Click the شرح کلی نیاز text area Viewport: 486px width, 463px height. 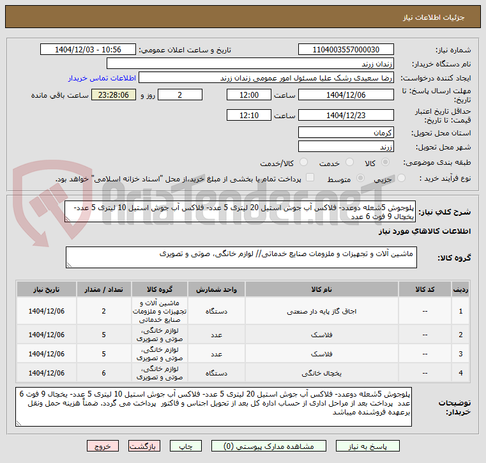[240, 211]
